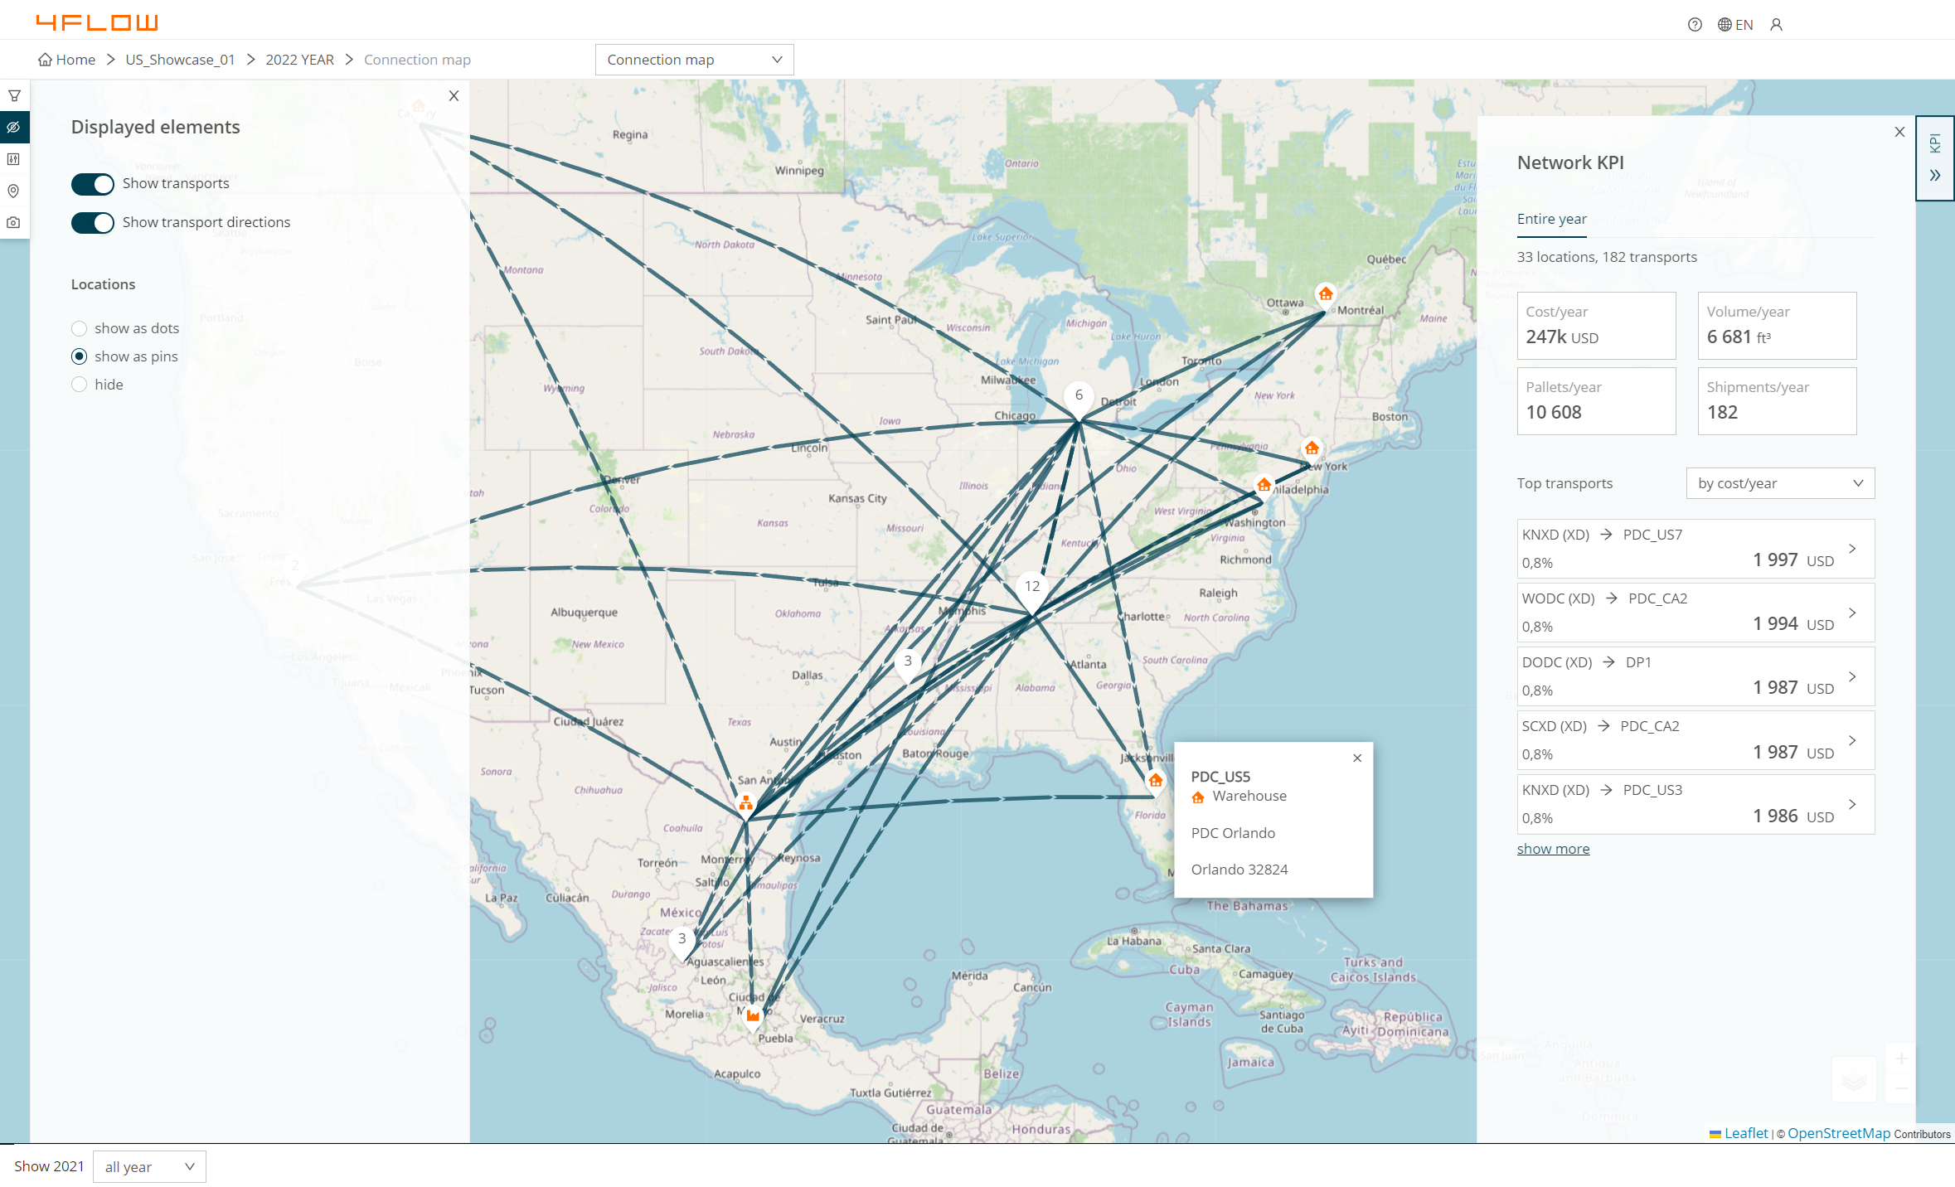Screen dimensions: 1955x1187
Task: Disable the Show transports toggle
Action: tap(92, 184)
